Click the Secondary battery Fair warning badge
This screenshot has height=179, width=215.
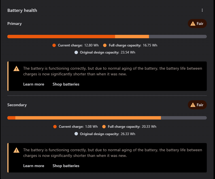197,105
